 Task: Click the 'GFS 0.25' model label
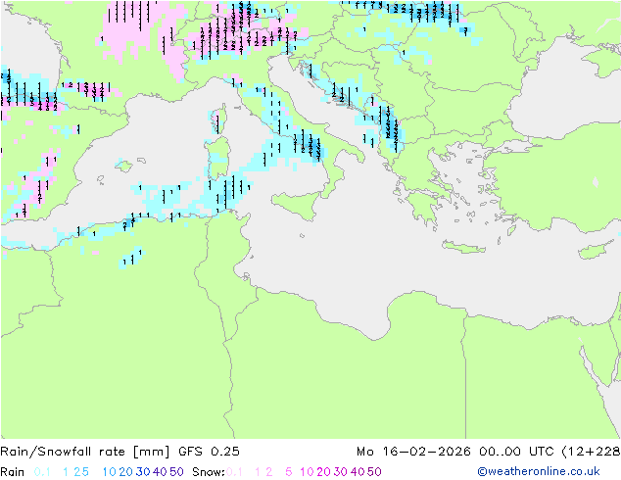pos(209,452)
